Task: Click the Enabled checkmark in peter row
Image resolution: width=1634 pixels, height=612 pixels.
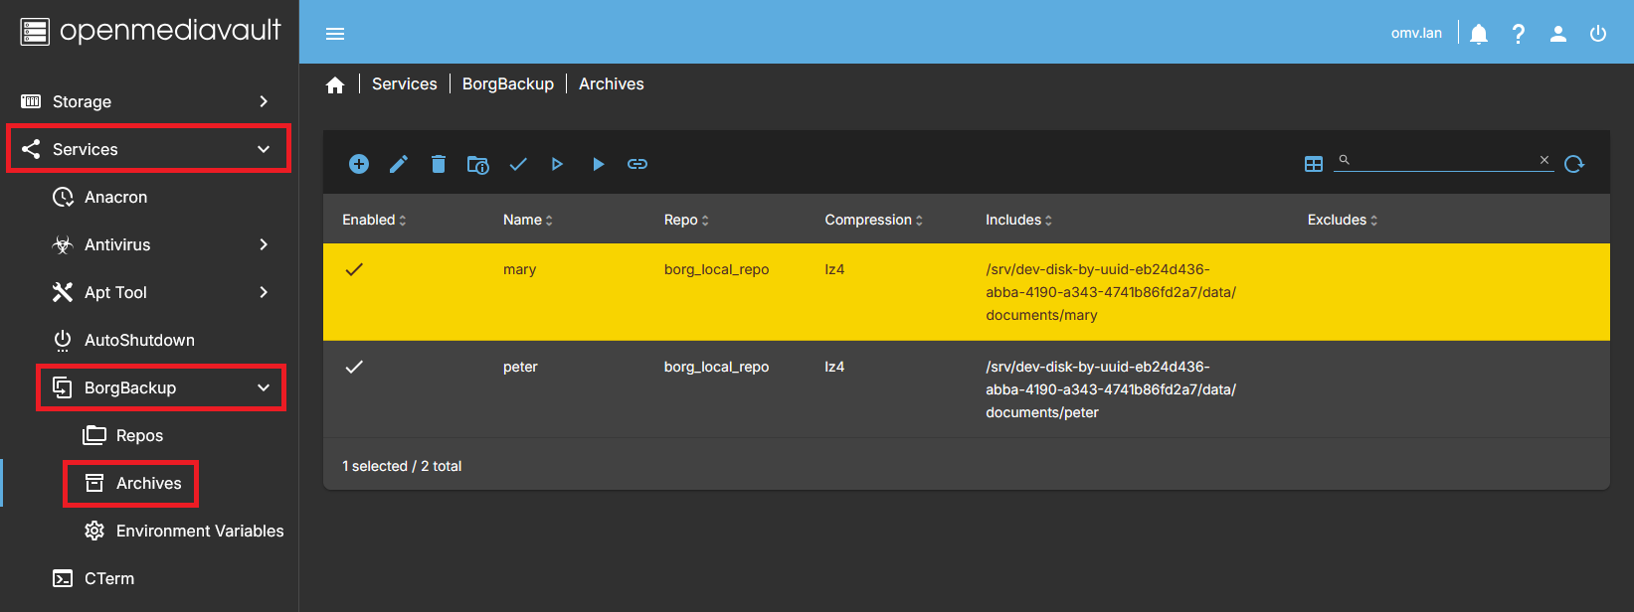Action: 354,367
